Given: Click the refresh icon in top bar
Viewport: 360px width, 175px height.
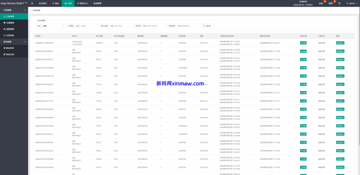Looking at the screenshot, I should pos(339,4).
